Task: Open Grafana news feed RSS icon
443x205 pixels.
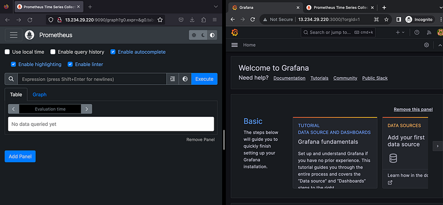Action: [429, 33]
